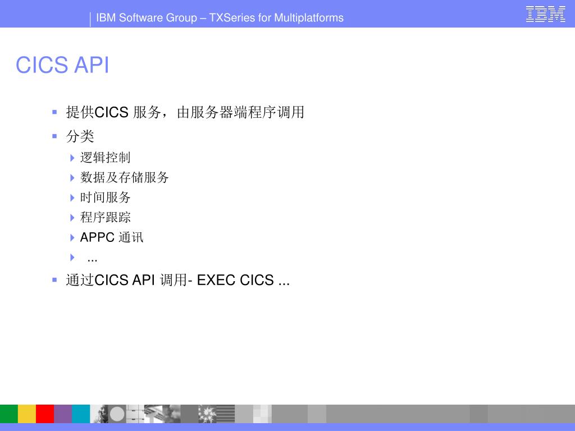The width and height of the screenshot is (575, 431).
Task: Click the arrow bullet beside '时间服务'
Action: click(72, 198)
